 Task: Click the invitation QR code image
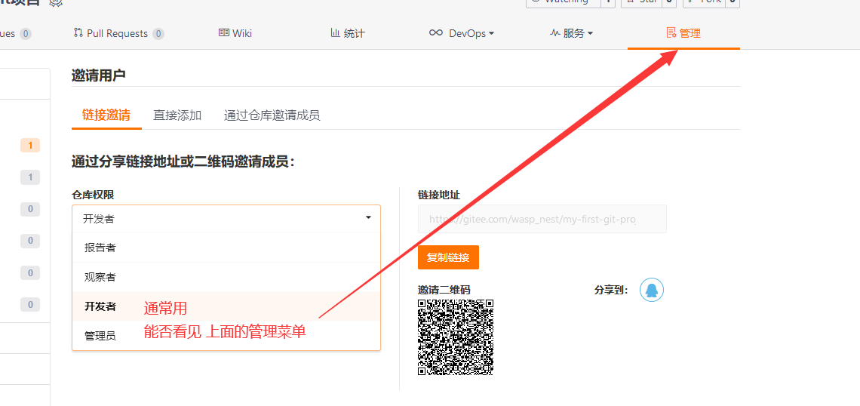click(456, 337)
